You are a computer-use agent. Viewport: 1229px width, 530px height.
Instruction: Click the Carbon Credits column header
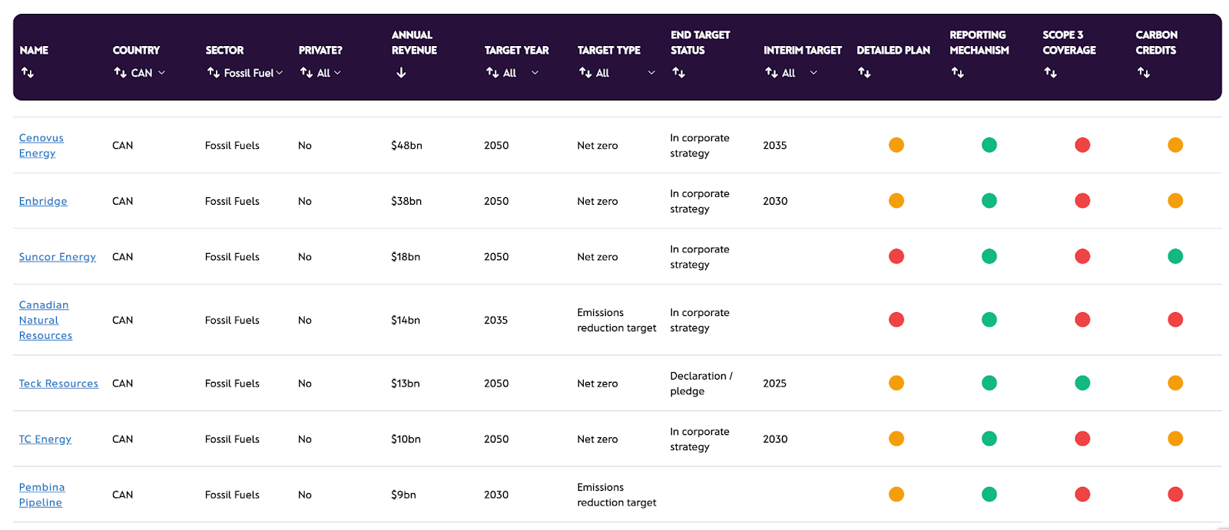click(1157, 43)
